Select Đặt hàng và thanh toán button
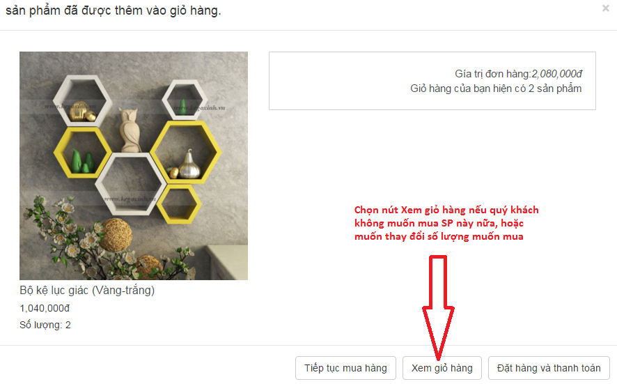617x384 pixels. tap(549, 368)
